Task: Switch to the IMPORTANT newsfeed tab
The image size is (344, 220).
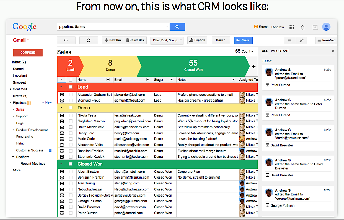Action: (x=280, y=51)
